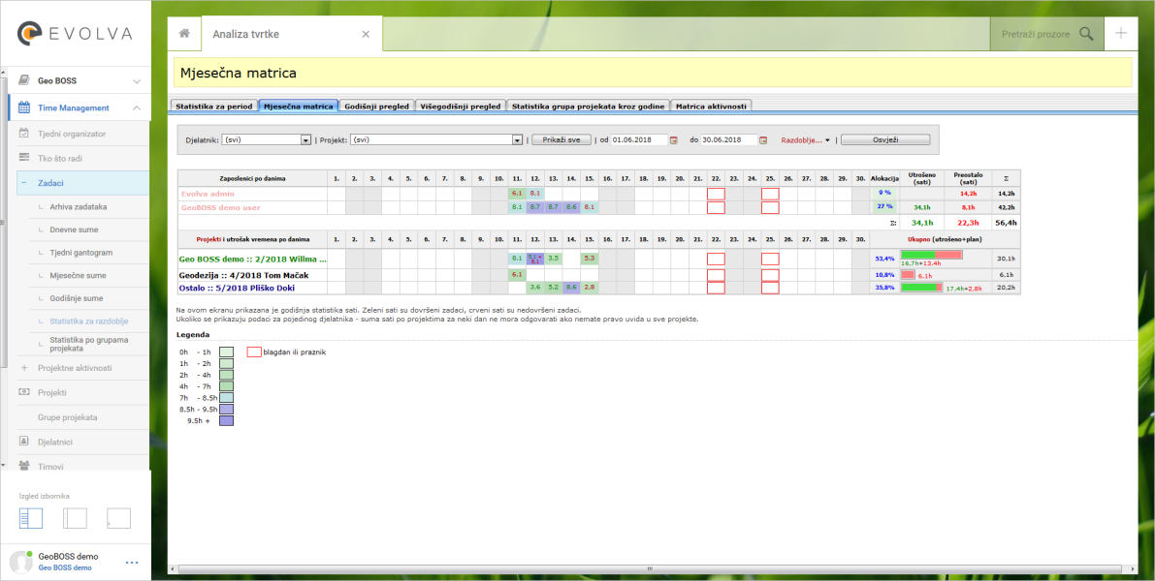
Task: Click the Timovi people icon
Action: click(x=24, y=467)
